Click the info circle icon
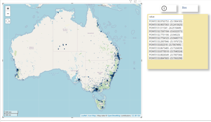Viewport: 211px width, 122px height. click(x=164, y=8)
